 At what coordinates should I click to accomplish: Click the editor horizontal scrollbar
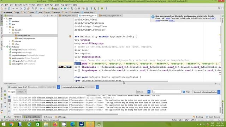click(145, 81)
